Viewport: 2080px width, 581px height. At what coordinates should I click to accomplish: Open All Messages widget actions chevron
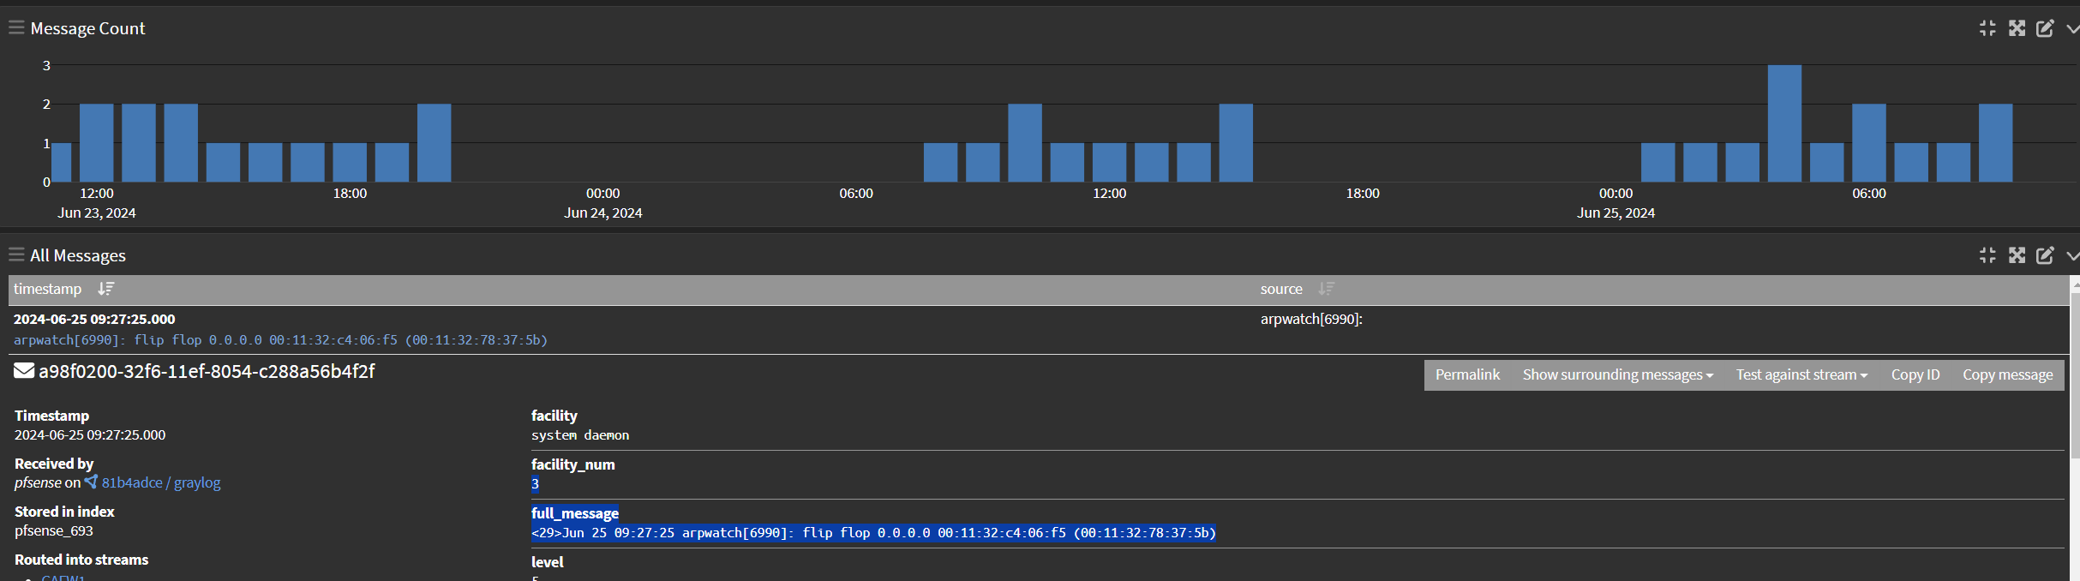click(2072, 255)
